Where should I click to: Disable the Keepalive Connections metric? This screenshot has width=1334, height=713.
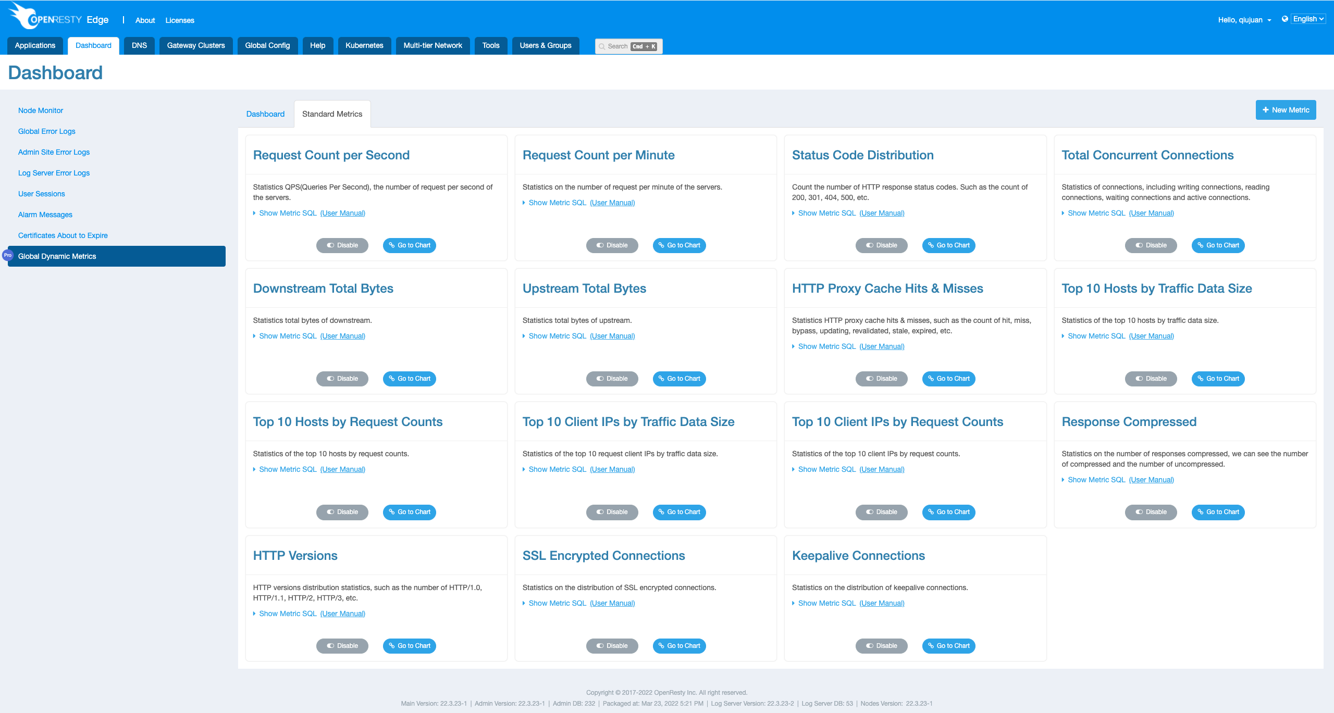point(881,646)
